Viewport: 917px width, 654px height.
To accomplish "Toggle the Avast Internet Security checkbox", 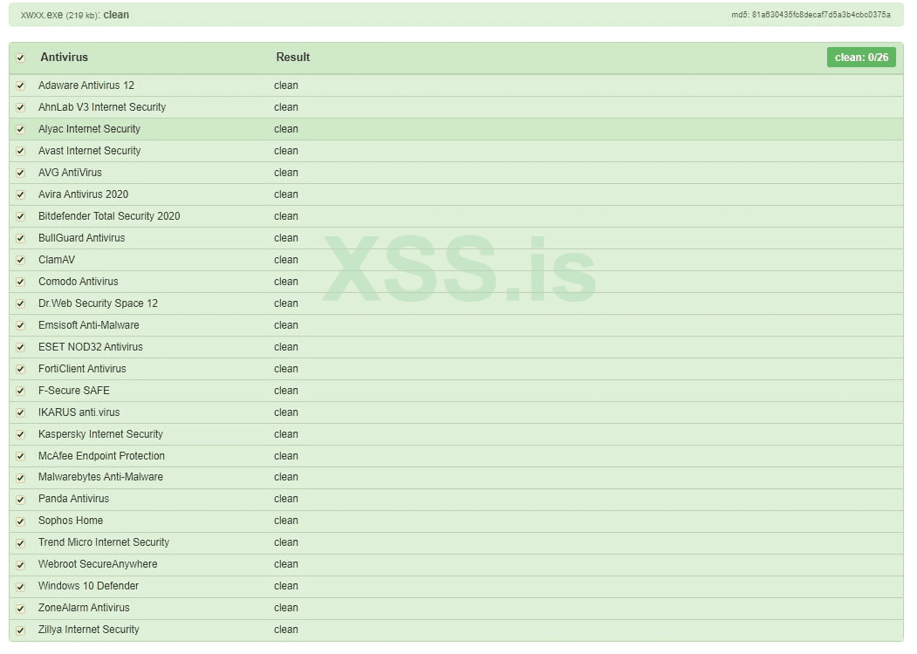I will pos(20,151).
